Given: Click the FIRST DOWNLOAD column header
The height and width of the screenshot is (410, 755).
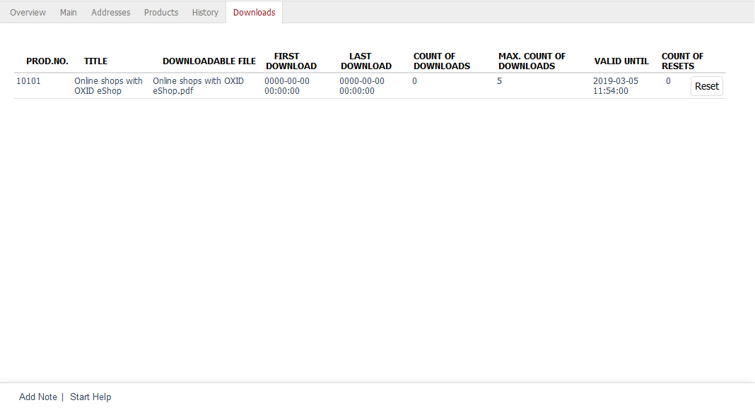Looking at the screenshot, I should (291, 61).
